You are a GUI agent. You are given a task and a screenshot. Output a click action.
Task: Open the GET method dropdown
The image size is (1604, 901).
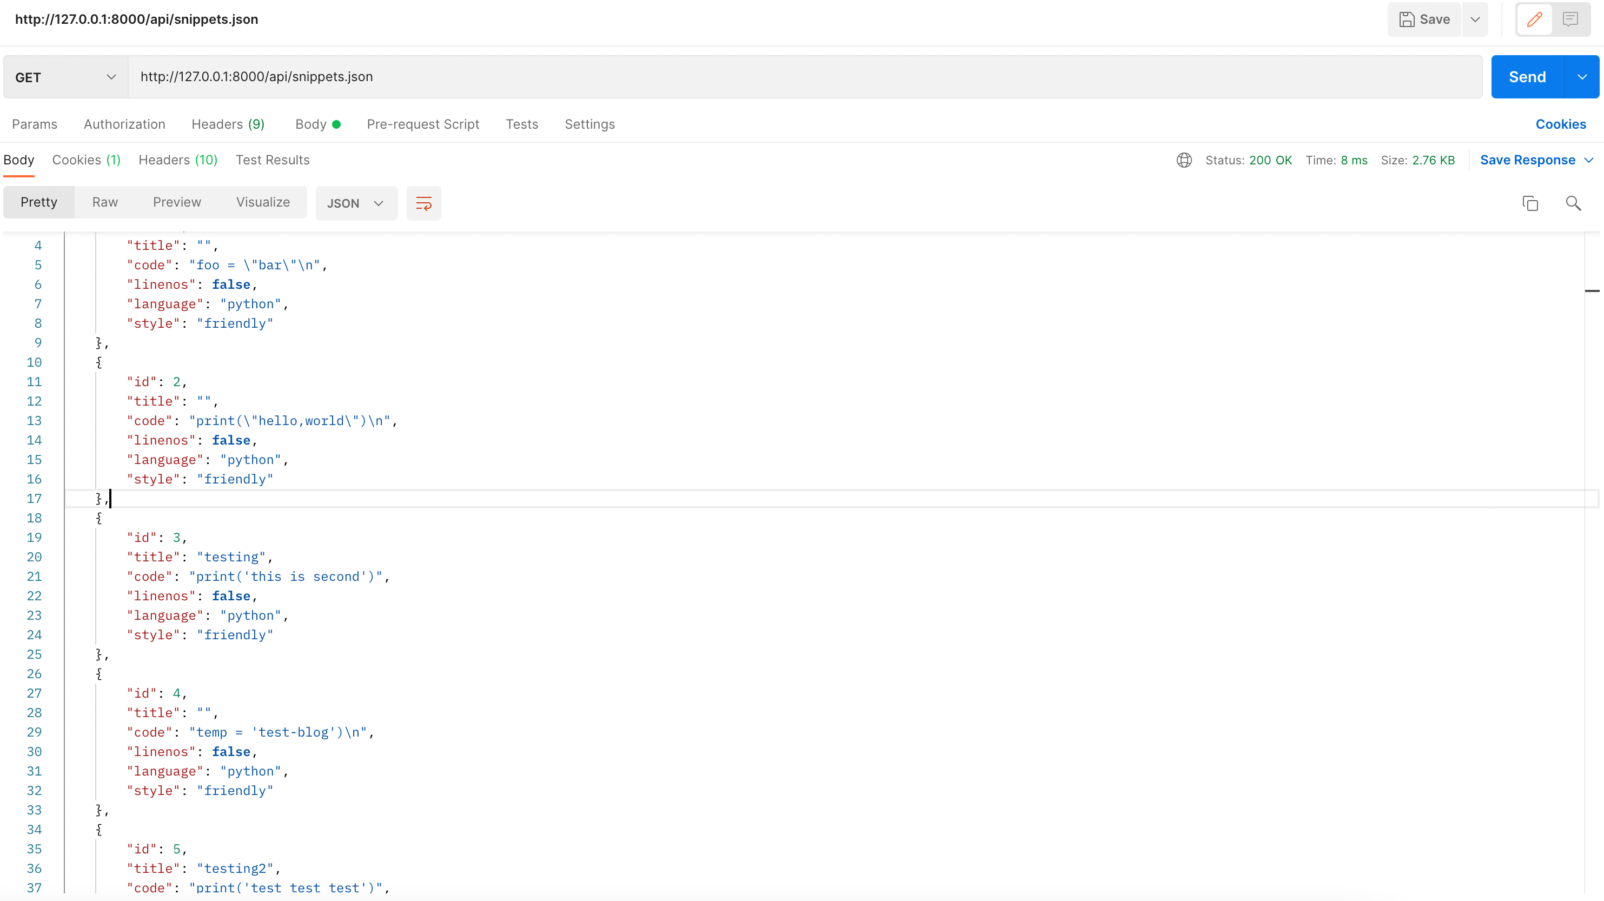(65, 77)
